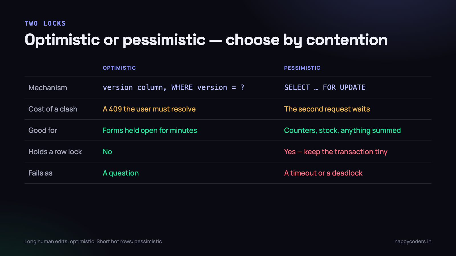Click the SELECT … FOR UPDATE code
456x256 pixels.
pos(325,88)
